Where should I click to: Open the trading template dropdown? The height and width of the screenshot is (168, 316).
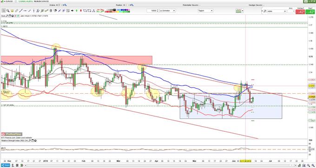pos(276,11)
